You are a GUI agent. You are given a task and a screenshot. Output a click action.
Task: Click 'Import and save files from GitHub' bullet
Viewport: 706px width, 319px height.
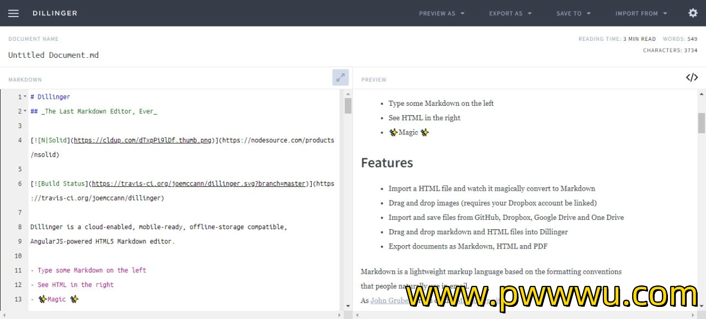(x=506, y=217)
